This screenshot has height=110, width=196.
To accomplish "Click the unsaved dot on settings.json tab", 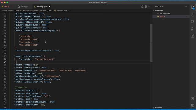I will 49,7.
